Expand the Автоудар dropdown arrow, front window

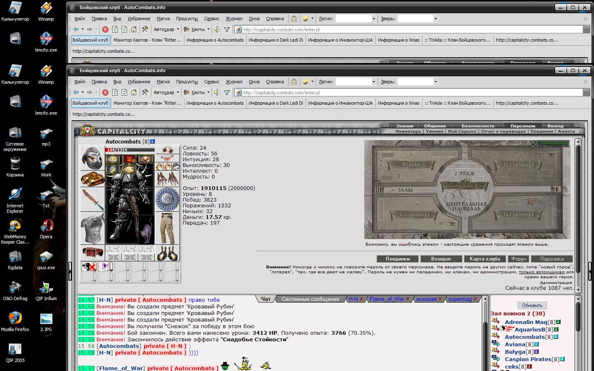[178, 92]
